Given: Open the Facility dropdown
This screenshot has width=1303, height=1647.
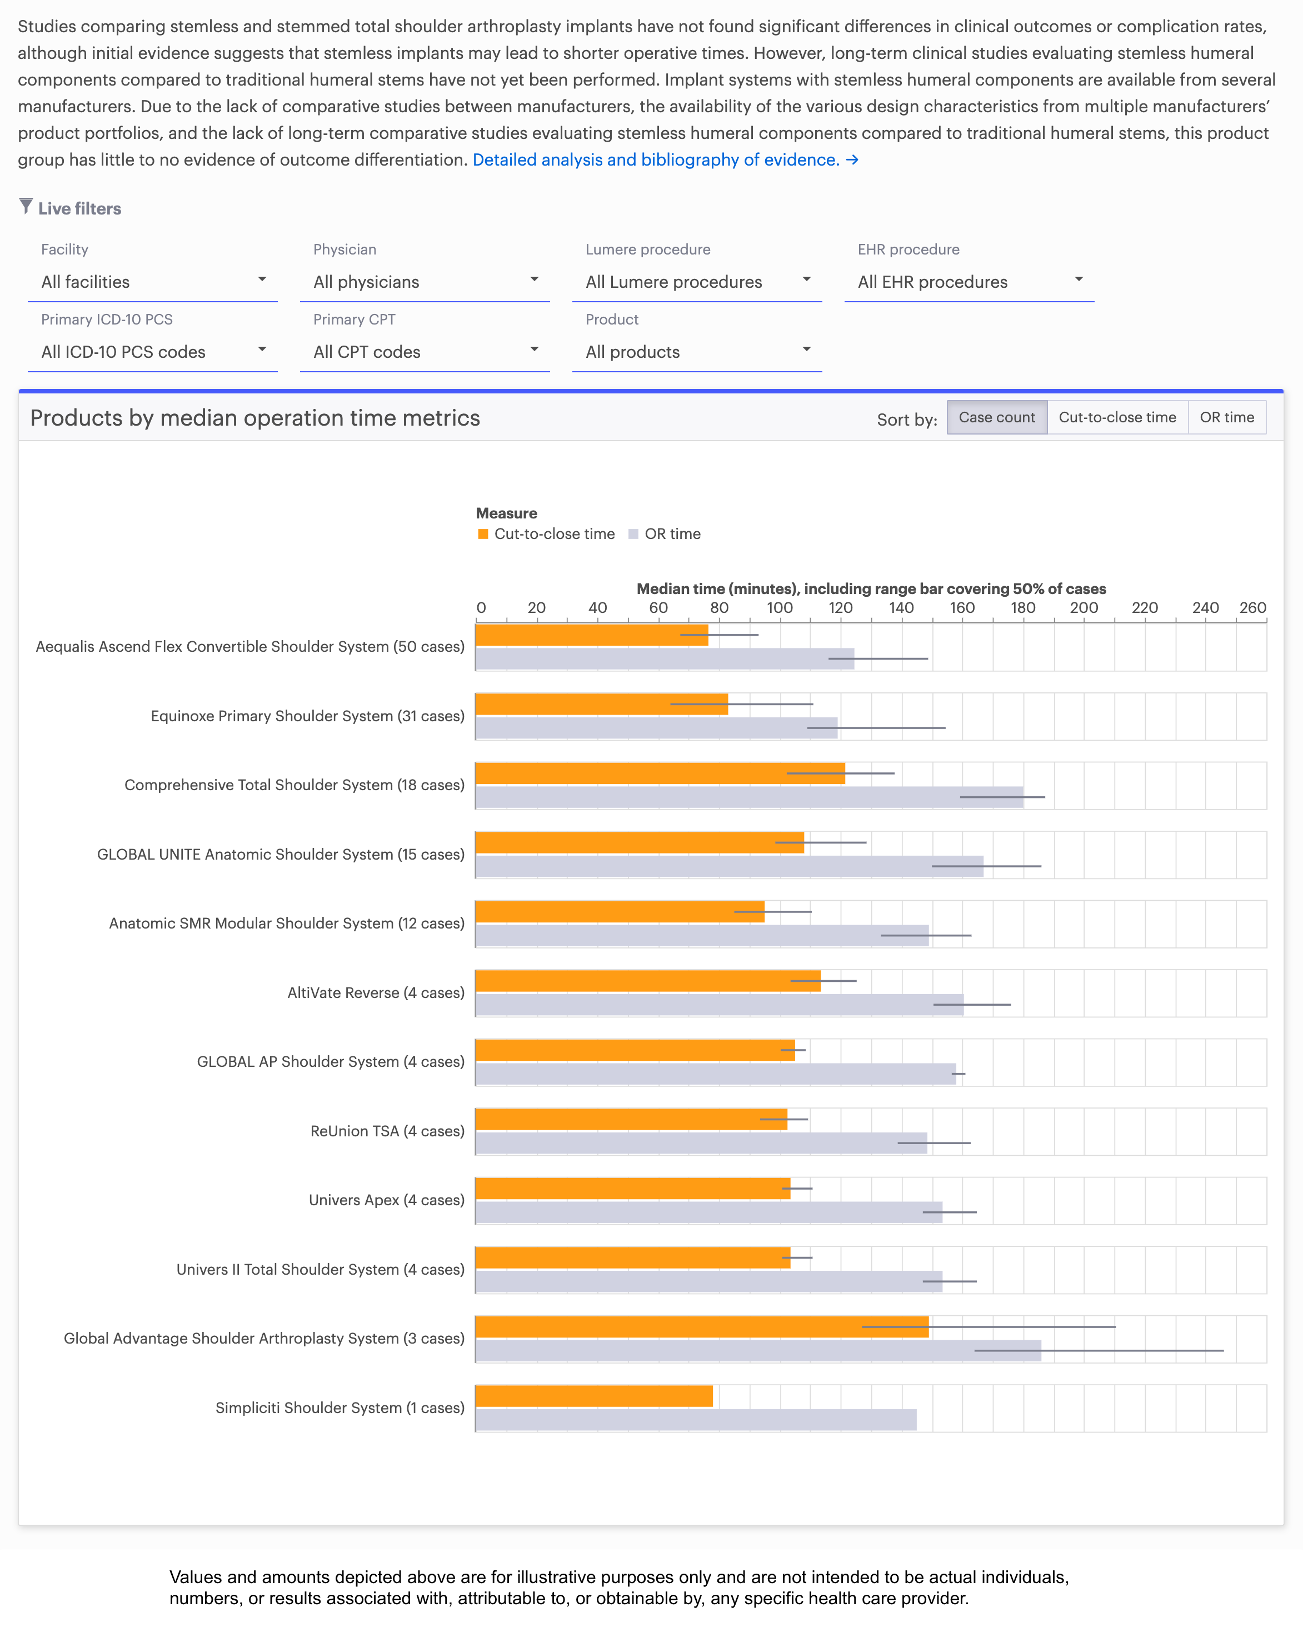Looking at the screenshot, I should point(153,282).
